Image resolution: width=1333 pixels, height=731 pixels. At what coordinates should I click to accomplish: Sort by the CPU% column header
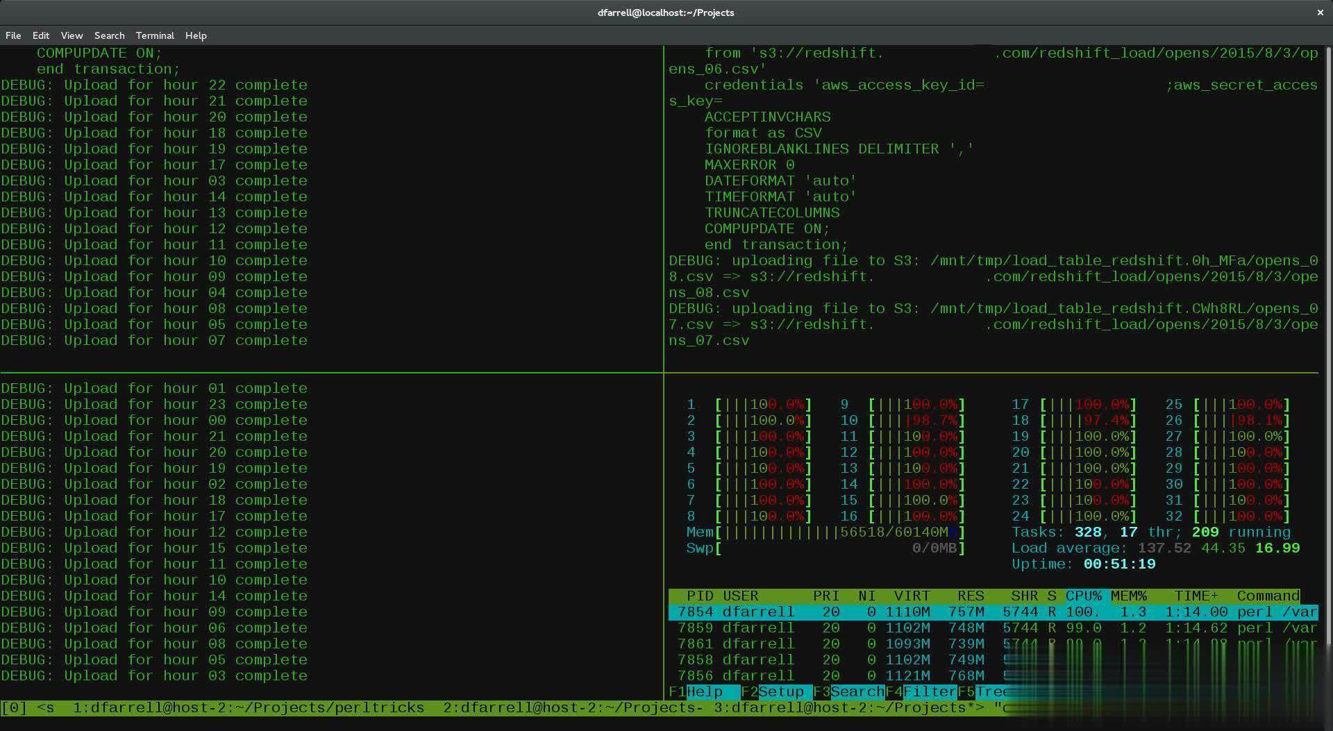[1084, 596]
